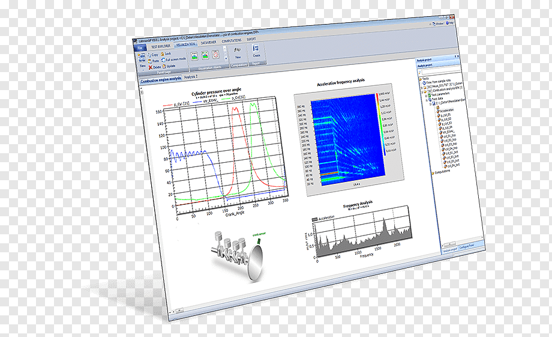552x337 pixels.
Task: Insert the first graph visualization object
Action: (194, 56)
